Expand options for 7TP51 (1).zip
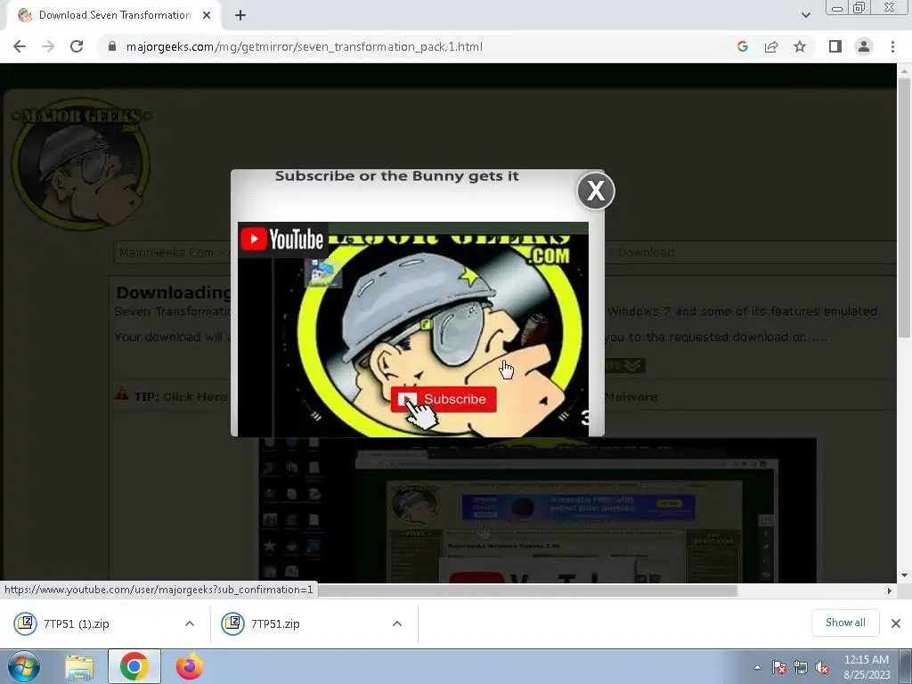The height and width of the screenshot is (684, 912). [190, 623]
